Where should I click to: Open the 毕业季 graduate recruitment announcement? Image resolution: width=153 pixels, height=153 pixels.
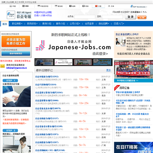click(x=133, y=128)
